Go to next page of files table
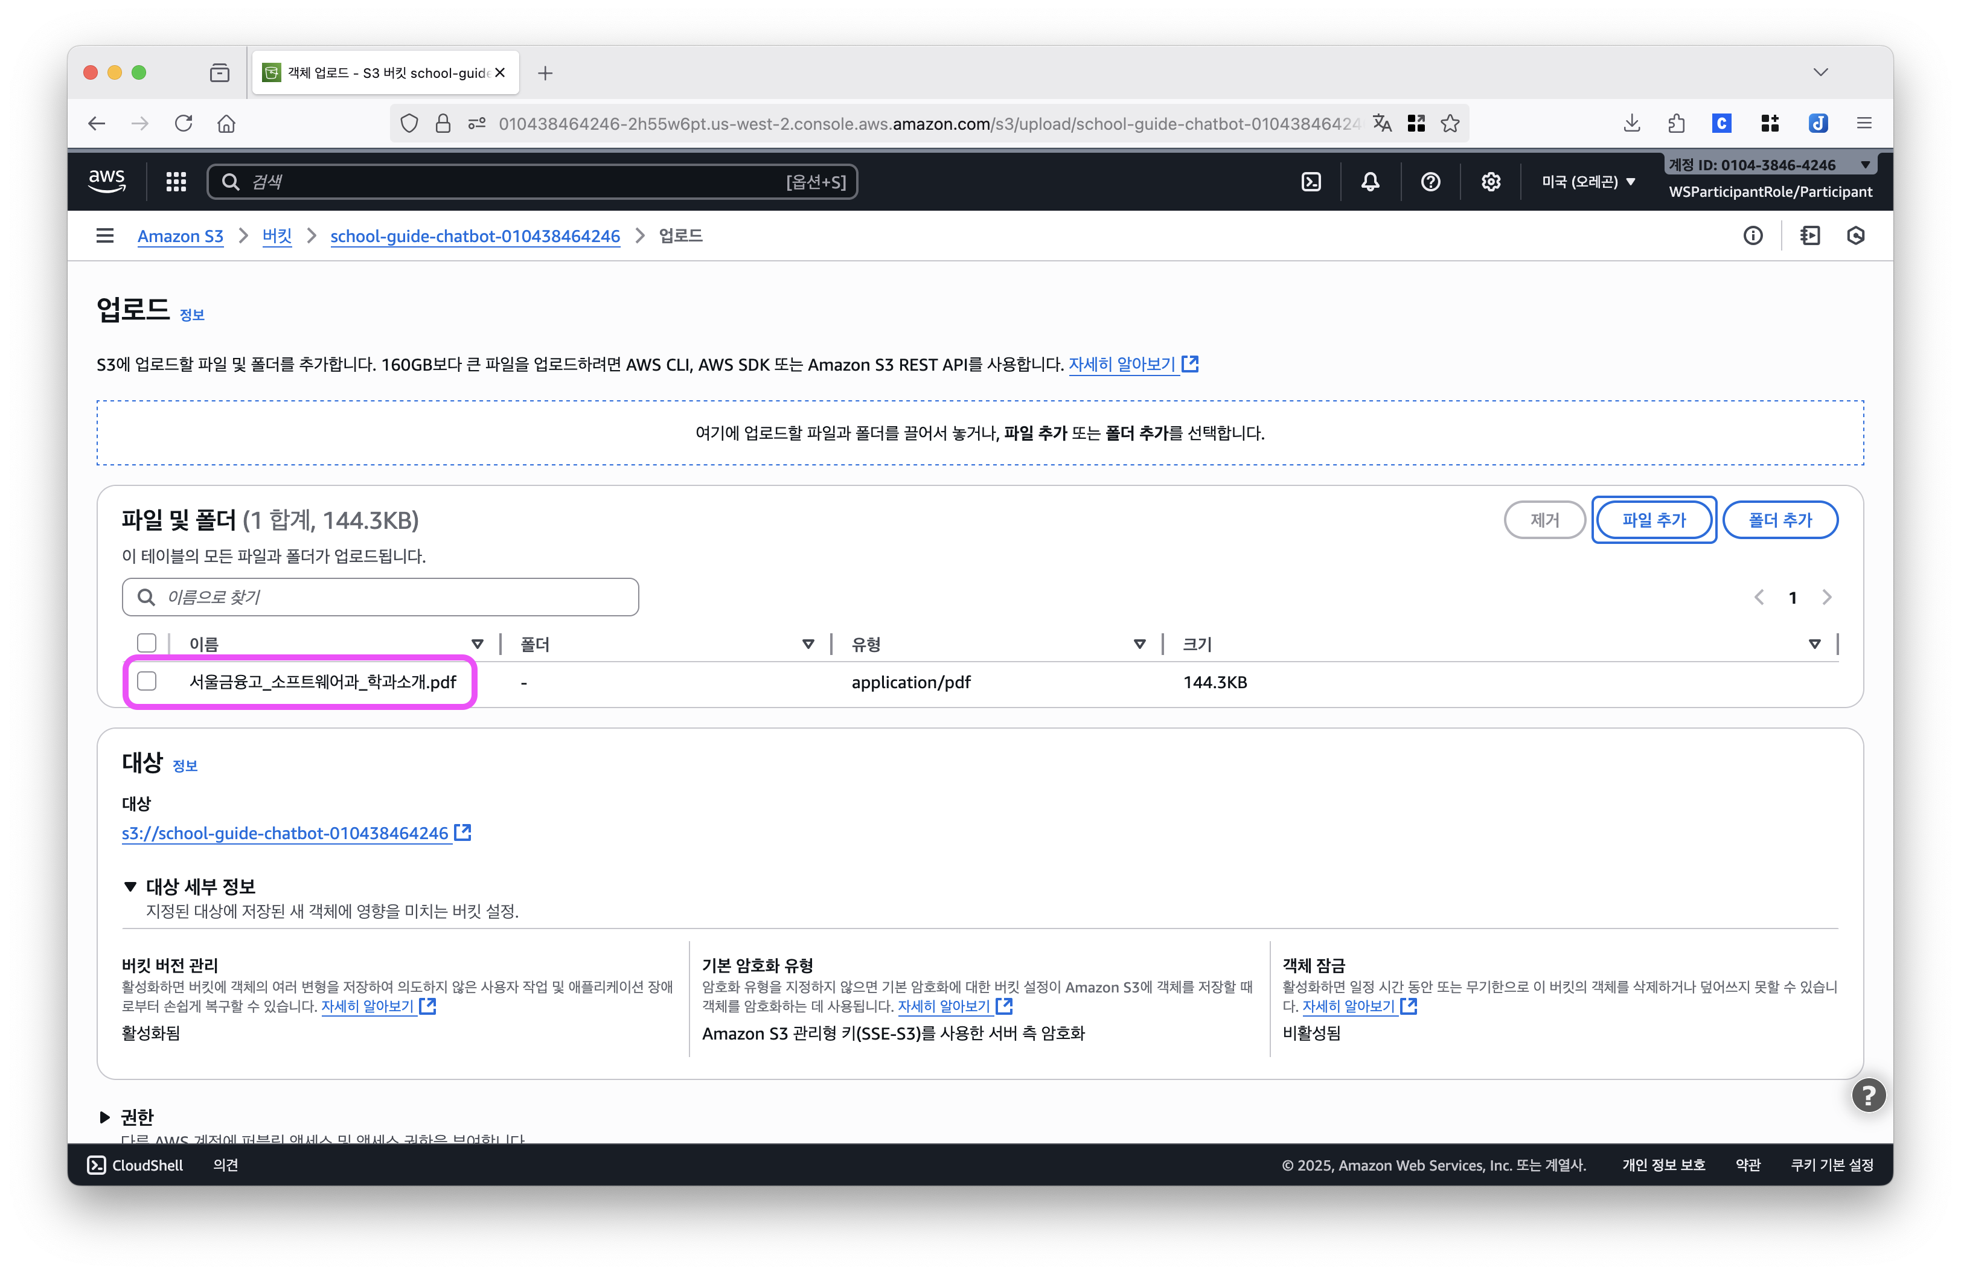The image size is (1961, 1275). [x=1827, y=597]
